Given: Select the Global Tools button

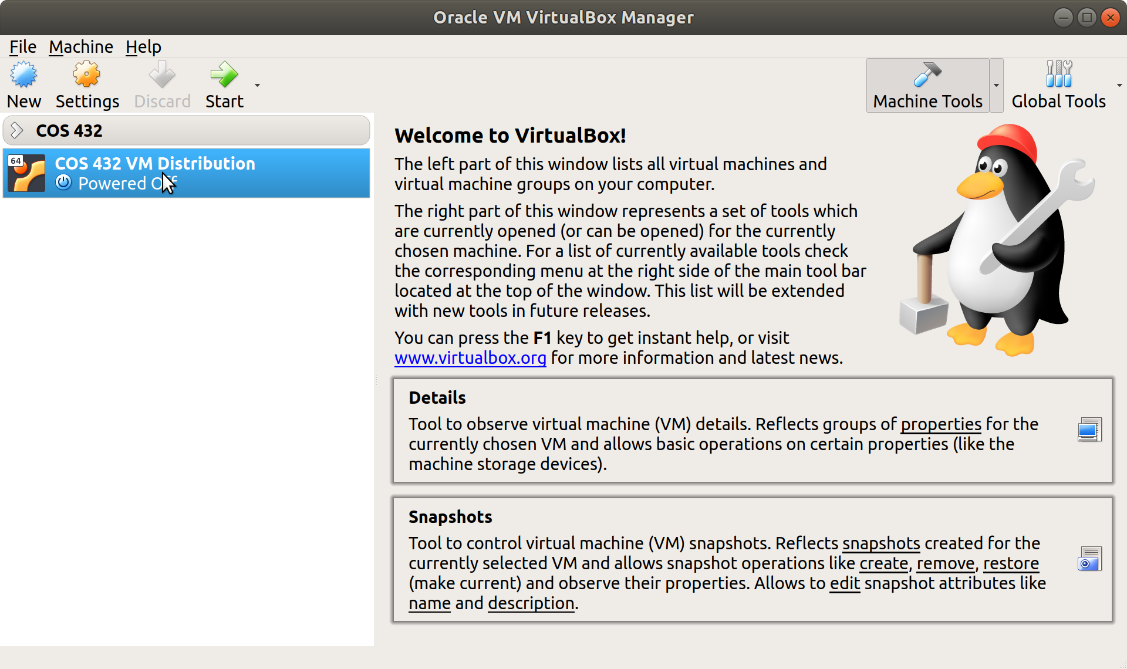Looking at the screenshot, I should click(1058, 86).
